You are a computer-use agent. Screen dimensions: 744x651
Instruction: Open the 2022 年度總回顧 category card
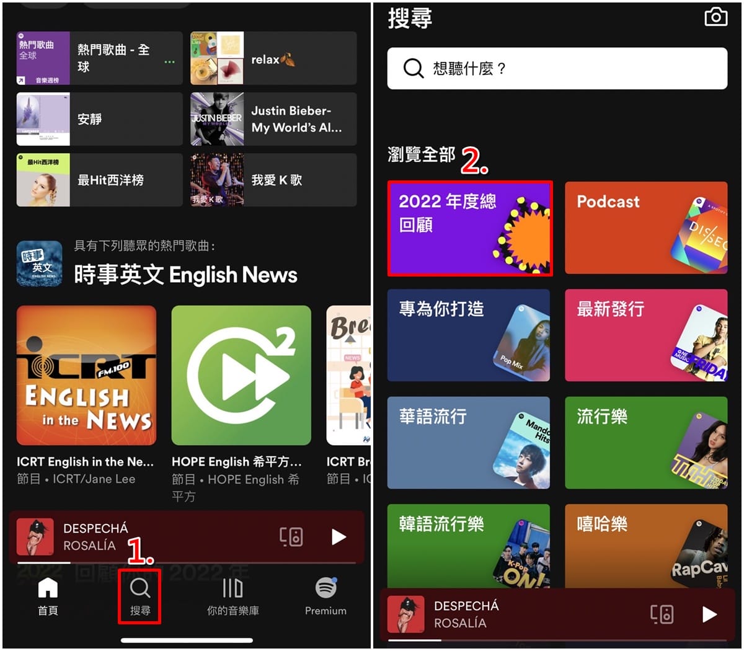(469, 229)
